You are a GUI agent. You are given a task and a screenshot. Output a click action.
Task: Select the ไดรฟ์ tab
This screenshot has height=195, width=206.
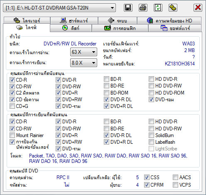coord(27,27)
